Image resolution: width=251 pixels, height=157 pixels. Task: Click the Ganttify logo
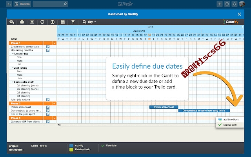pos(230,22)
